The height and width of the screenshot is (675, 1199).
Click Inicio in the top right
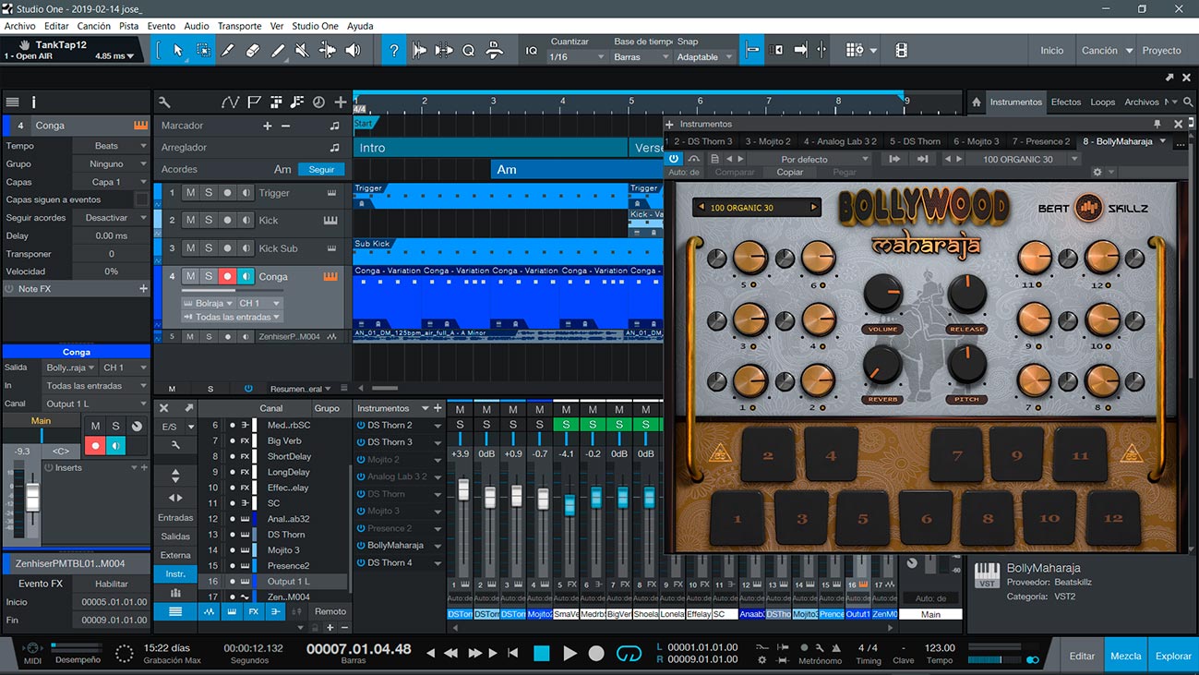(x=1052, y=51)
